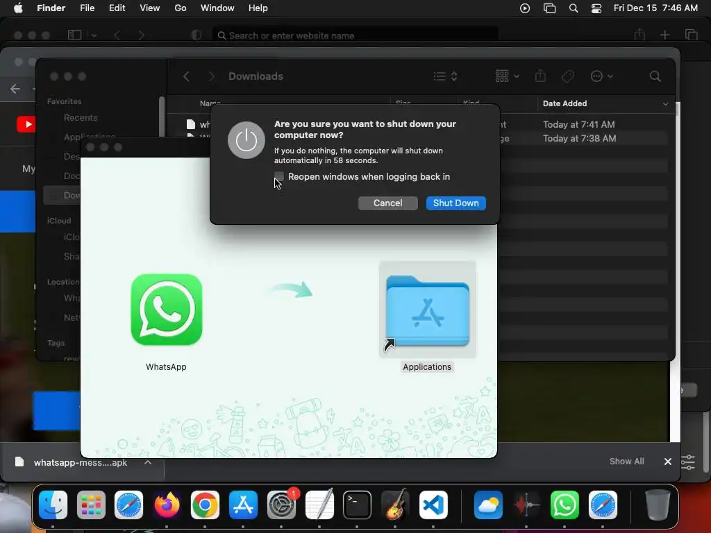Viewport: 711px width, 533px height.
Task: Open Voice Memos from the Dock
Action: point(526,505)
